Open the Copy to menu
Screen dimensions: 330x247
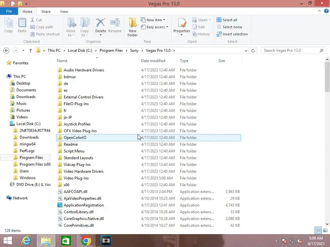point(84,27)
